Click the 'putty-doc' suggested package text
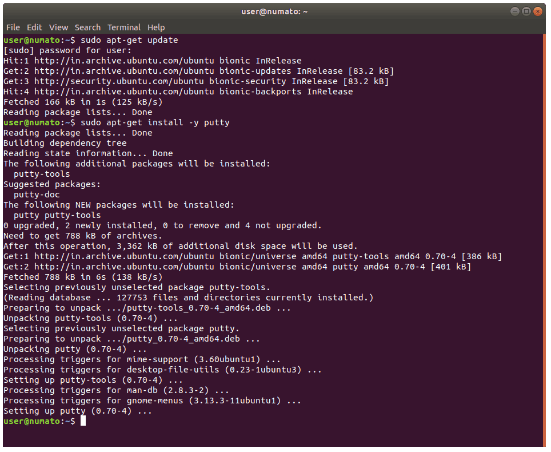 pos(37,195)
